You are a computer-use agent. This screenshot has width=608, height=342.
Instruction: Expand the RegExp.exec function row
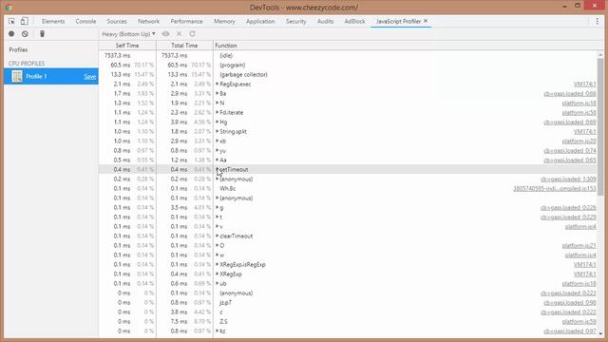[x=218, y=84]
